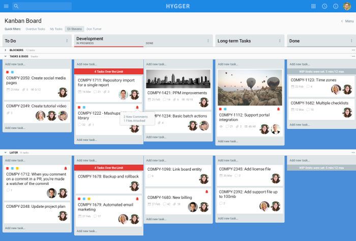Click the watch eye icon on COMPY-1112

pyautogui.click(x=221, y=126)
